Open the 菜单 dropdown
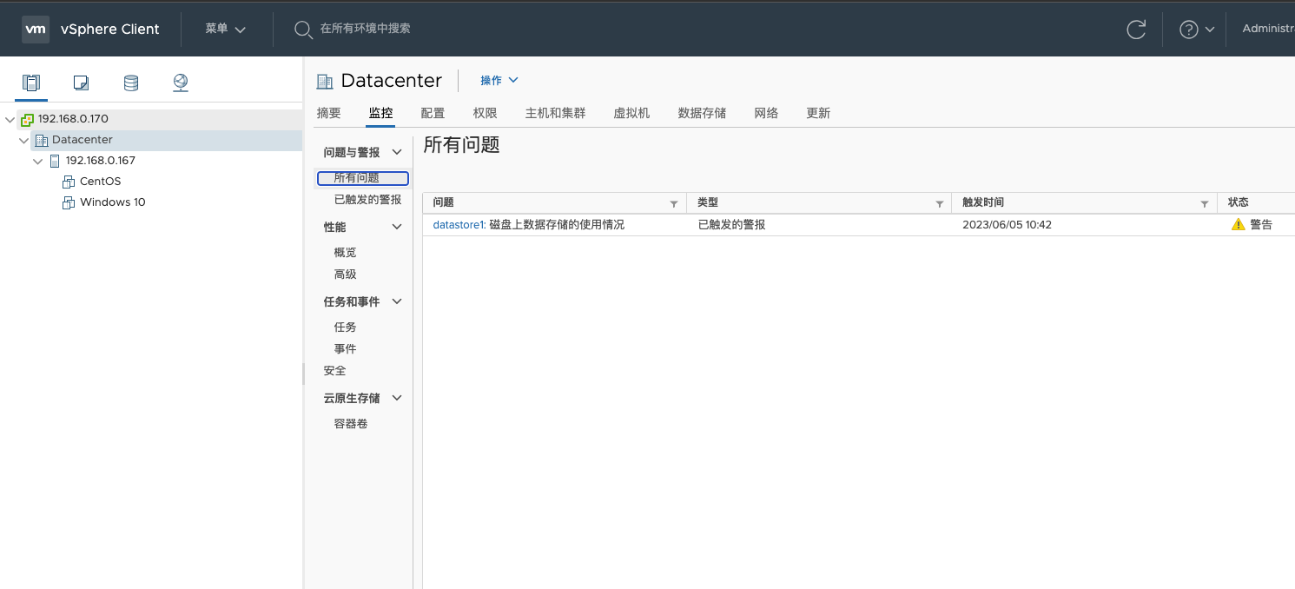1295x589 pixels. (x=226, y=29)
